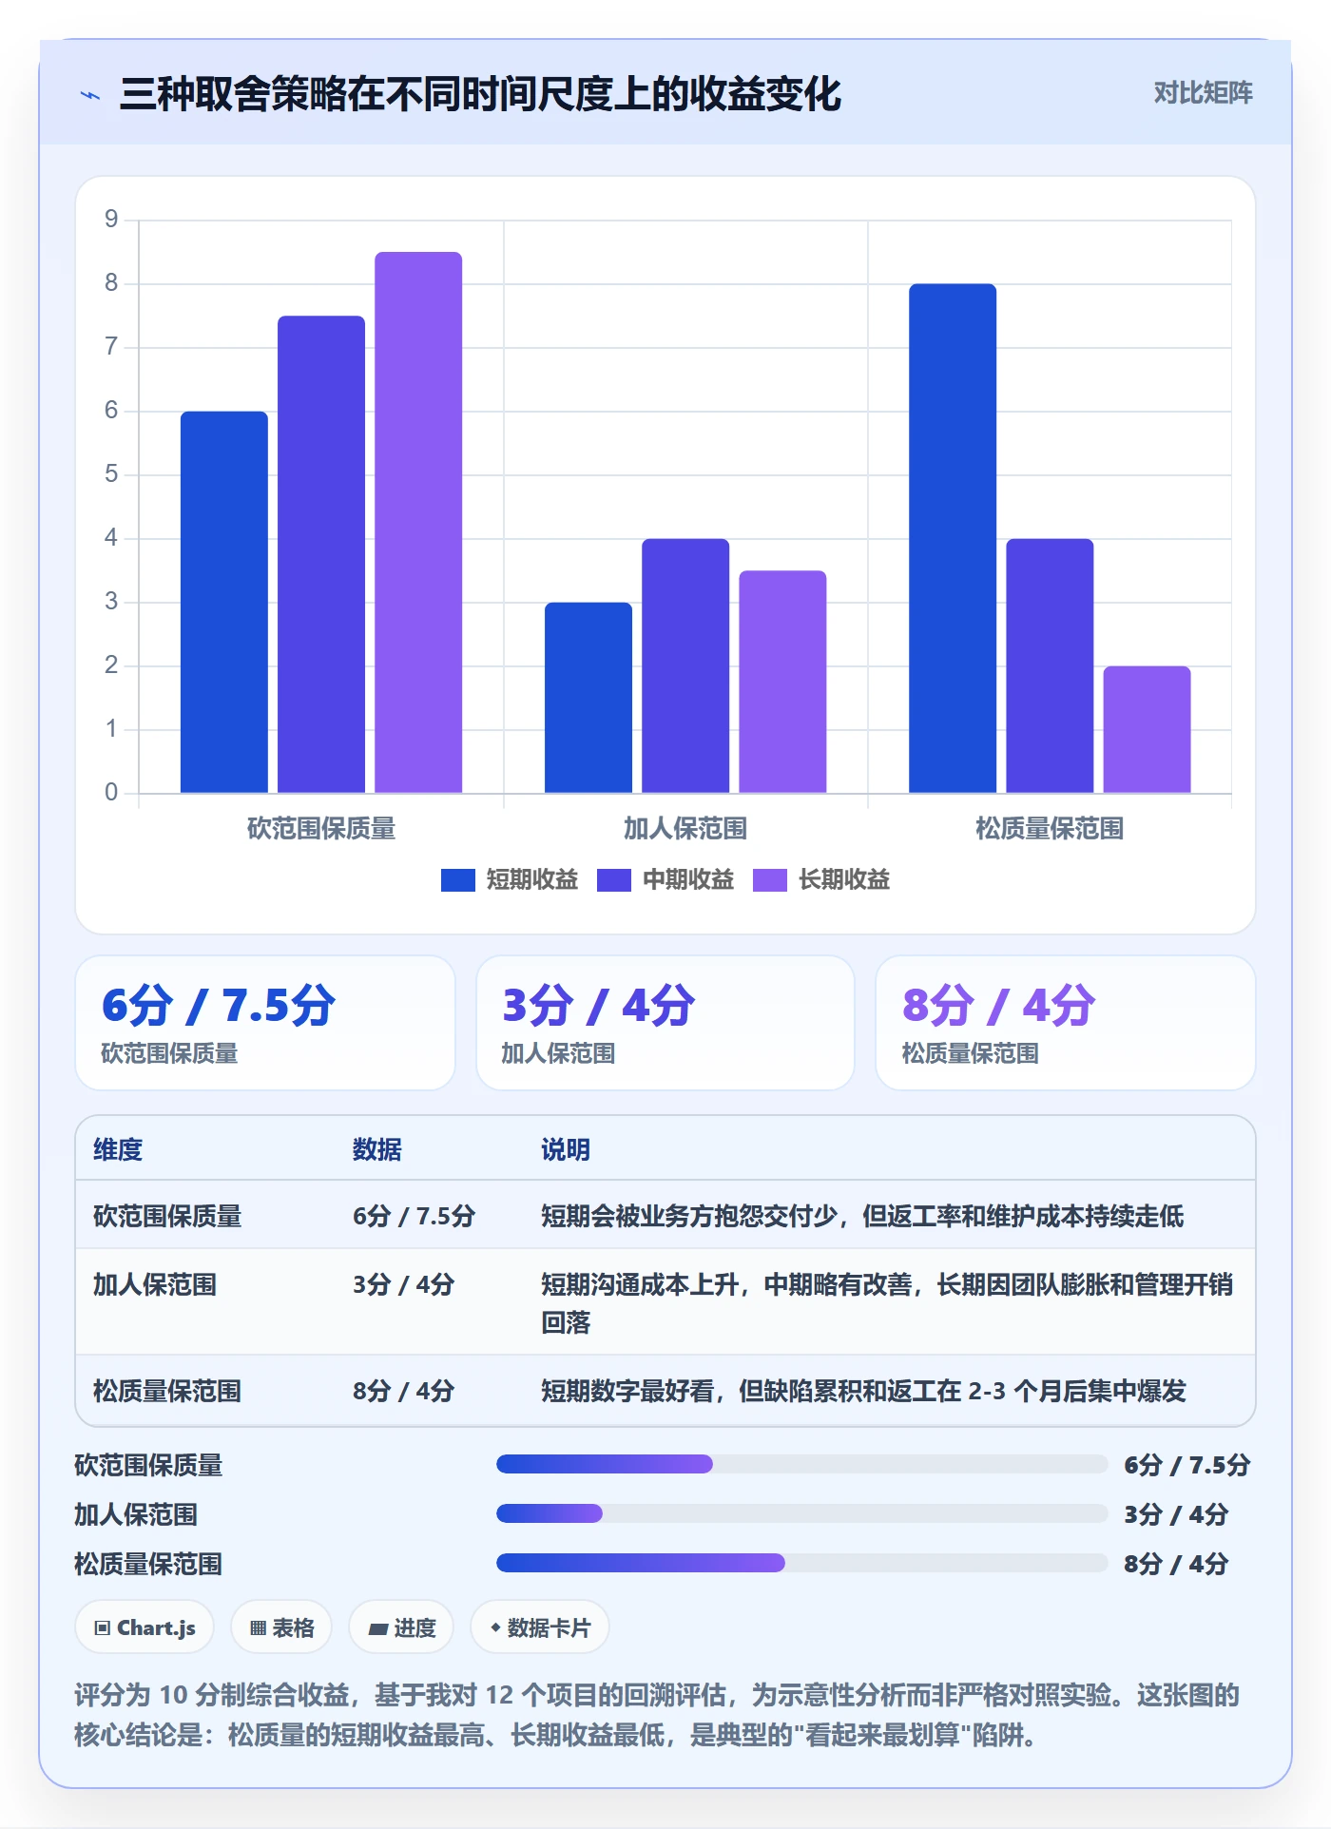Click the 加人保范围 label on the chart axis
This screenshot has height=1829, width=1331.
click(x=685, y=829)
